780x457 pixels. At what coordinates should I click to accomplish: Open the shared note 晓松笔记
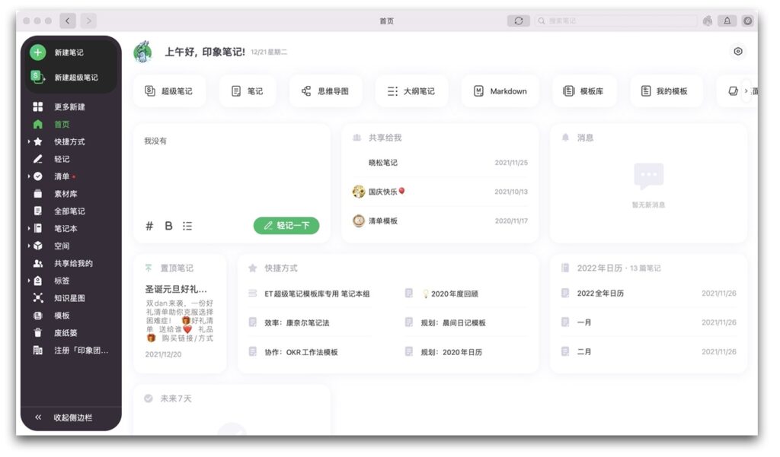coord(383,163)
